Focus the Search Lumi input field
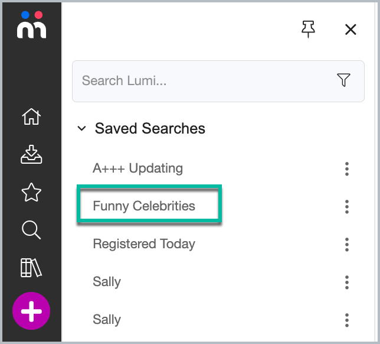 (218, 82)
